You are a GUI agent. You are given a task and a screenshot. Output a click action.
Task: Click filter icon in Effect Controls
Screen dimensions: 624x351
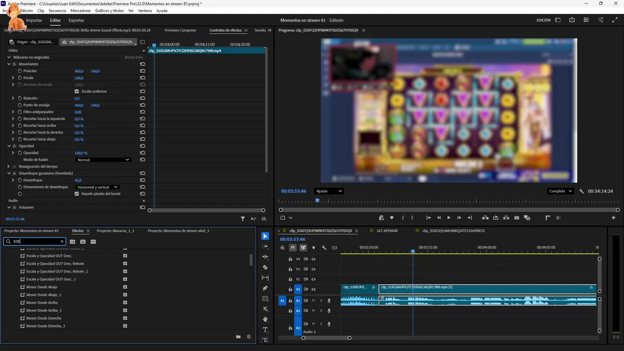(x=243, y=219)
